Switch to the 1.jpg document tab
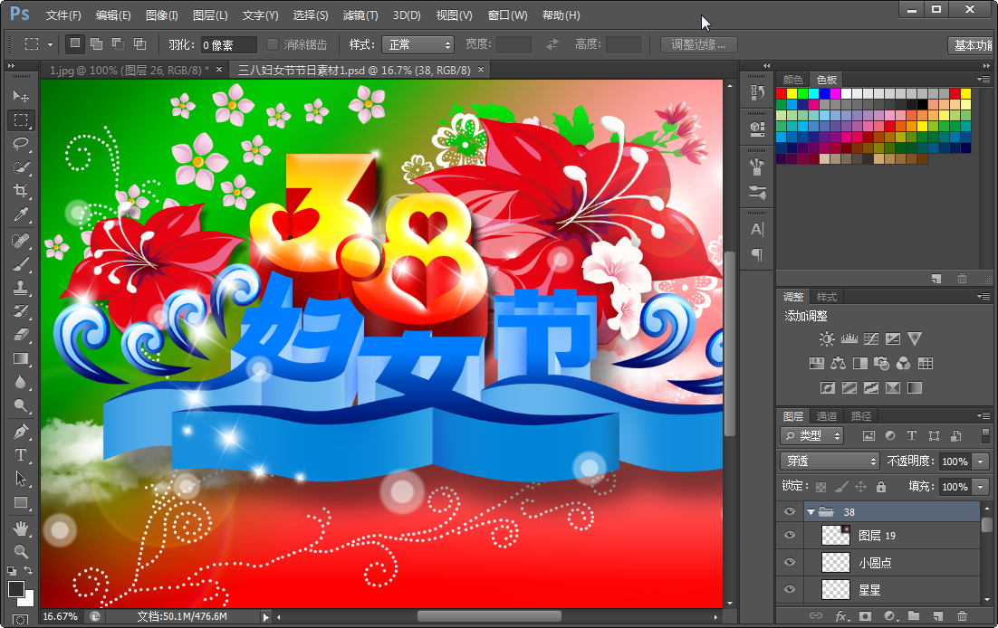 pyautogui.click(x=130, y=70)
